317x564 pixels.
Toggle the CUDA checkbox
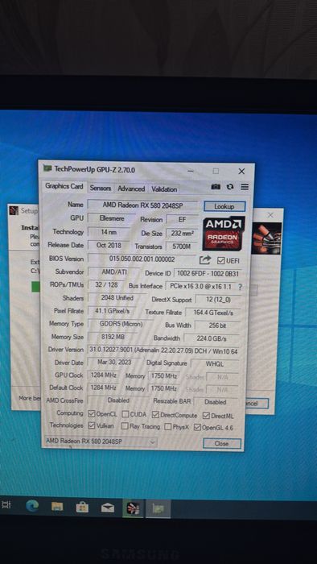click(x=125, y=414)
